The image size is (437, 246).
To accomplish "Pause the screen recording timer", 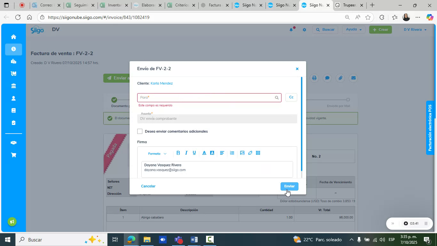I will click(426, 224).
